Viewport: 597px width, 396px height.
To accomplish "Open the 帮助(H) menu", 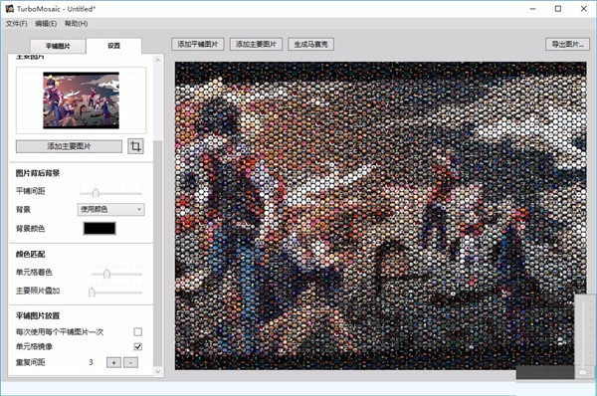I will 76,24.
